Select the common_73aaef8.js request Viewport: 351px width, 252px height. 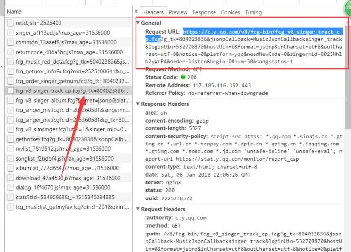[68, 42]
